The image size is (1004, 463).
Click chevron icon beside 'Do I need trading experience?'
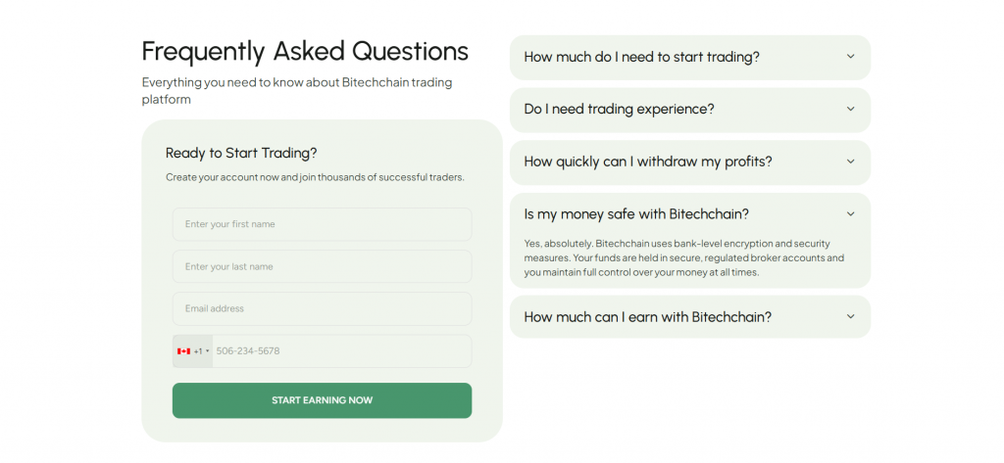coord(850,109)
